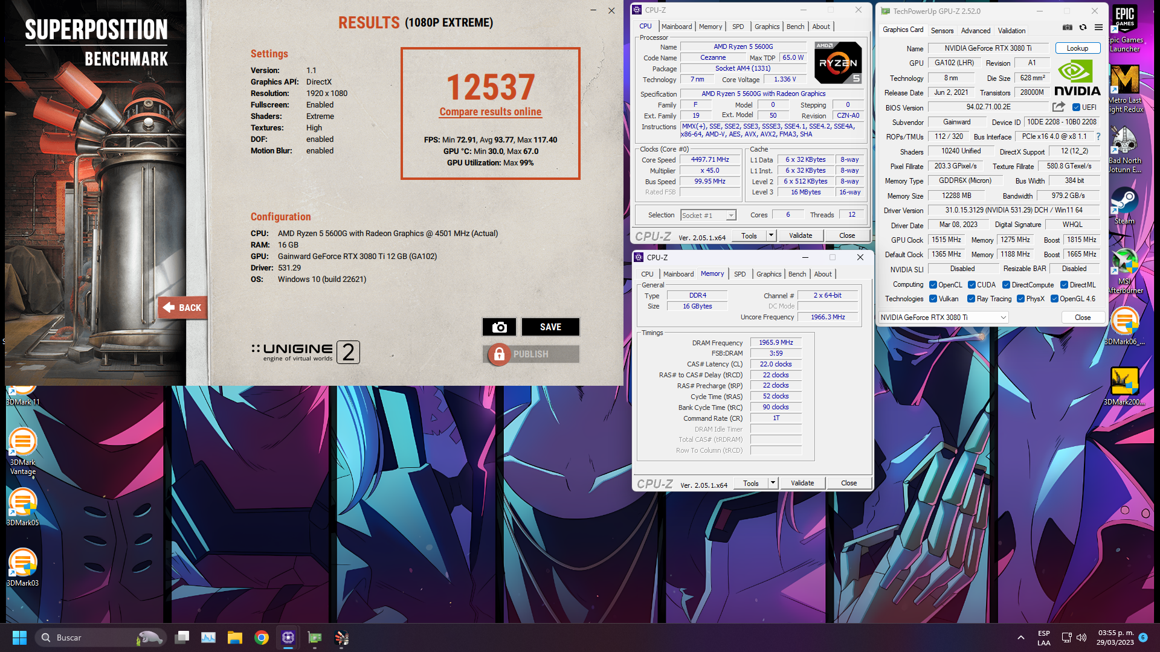Open 3DMark2001 desktop icon
1160x652 pixels.
1124,386
